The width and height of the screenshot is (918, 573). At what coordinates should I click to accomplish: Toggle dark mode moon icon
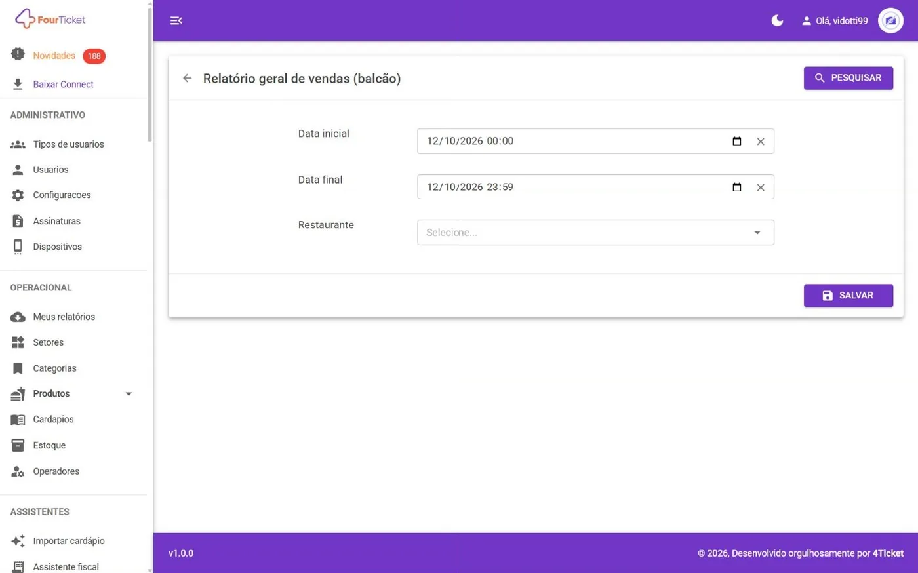tap(777, 20)
